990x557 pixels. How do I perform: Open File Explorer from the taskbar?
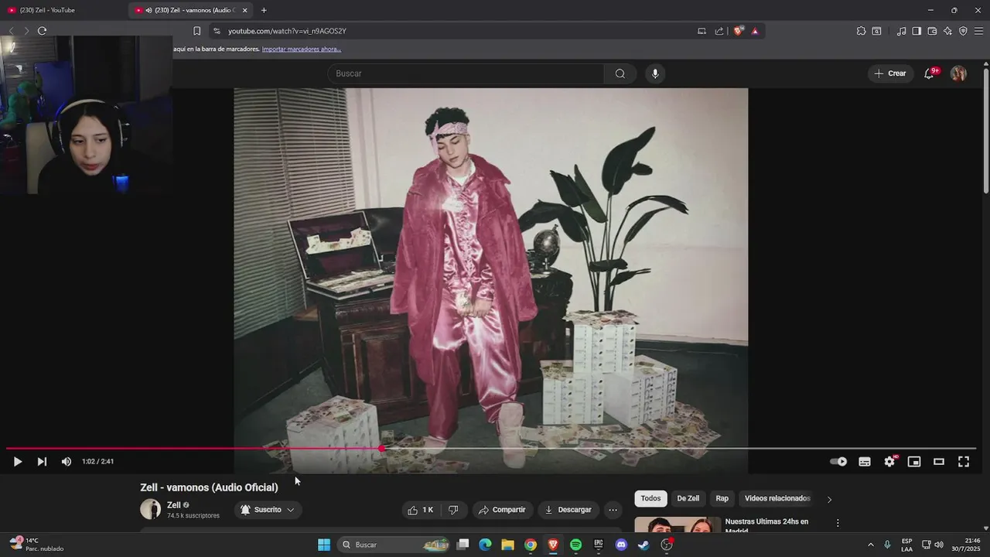(507, 545)
